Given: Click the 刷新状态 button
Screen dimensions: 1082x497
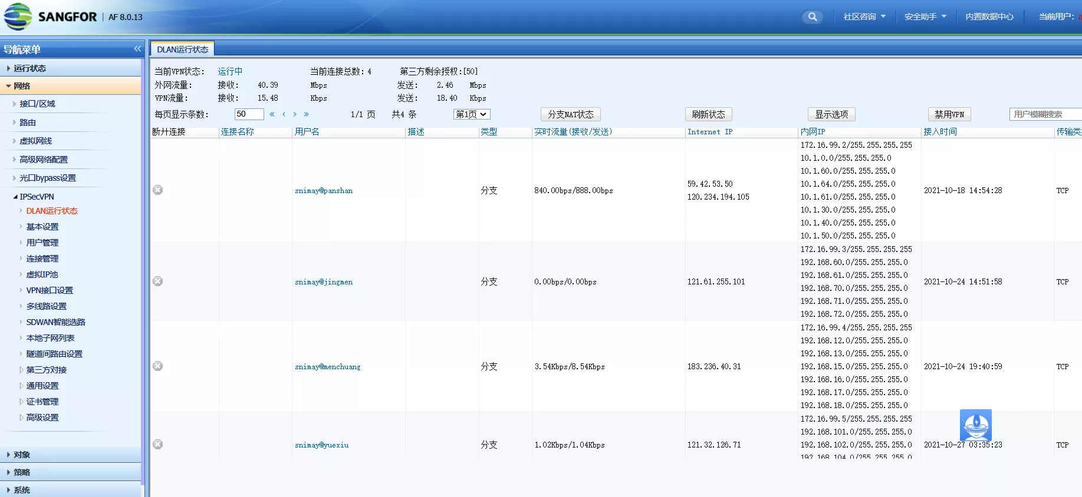Looking at the screenshot, I should pos(708,114).
